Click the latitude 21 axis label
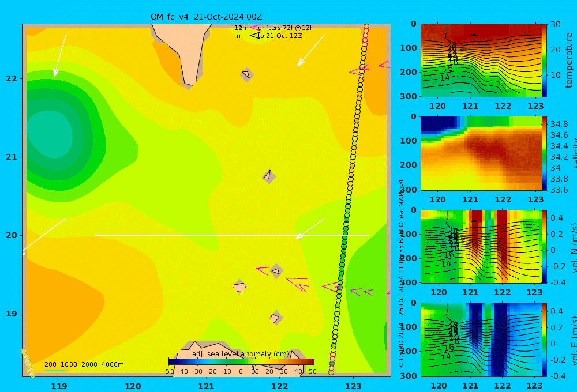This screenshot has width=577, height=392. [x=12, y=157]
